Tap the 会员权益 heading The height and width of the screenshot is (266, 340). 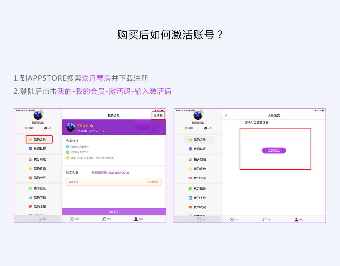pyautogui.click(x=72, y=141)
